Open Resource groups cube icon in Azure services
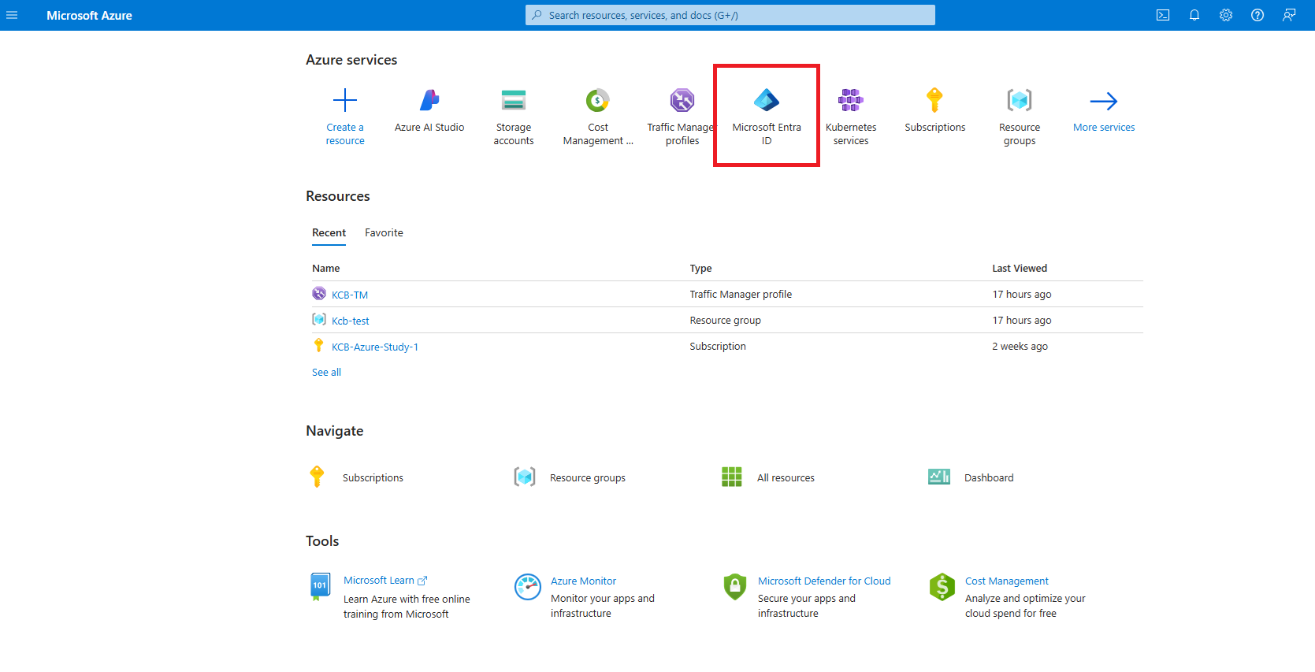 (x=1020, y=100)
